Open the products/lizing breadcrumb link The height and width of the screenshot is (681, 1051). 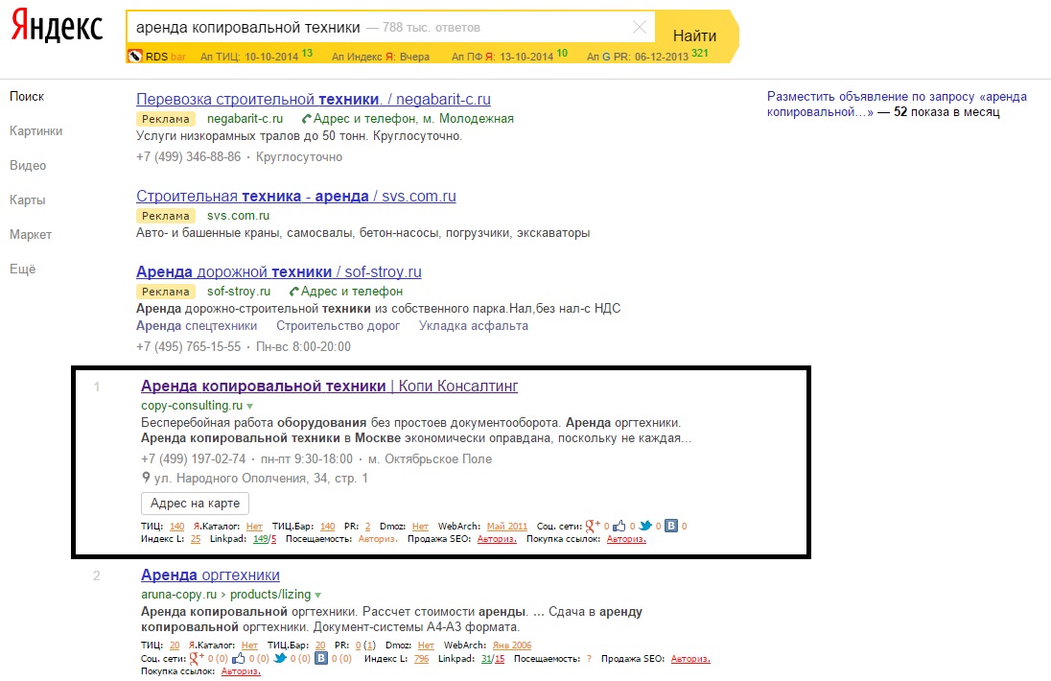click(270, 595)
